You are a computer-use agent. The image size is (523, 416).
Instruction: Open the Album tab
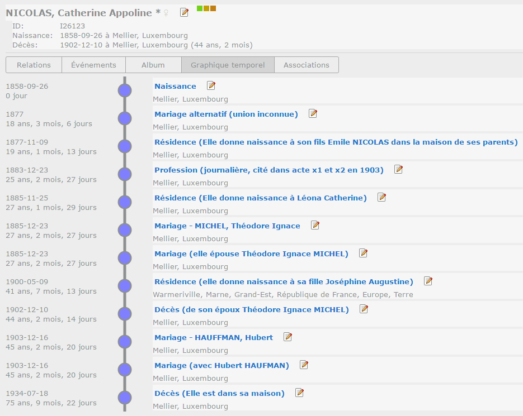pos(153,65)
